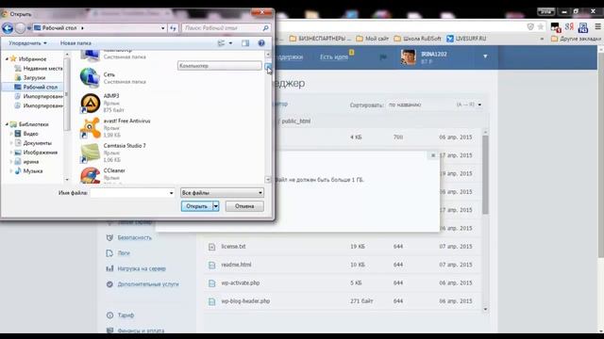Viewport: 604px width, 339px height.
Task: Select Документы library
Action: (x=33, y=143)
